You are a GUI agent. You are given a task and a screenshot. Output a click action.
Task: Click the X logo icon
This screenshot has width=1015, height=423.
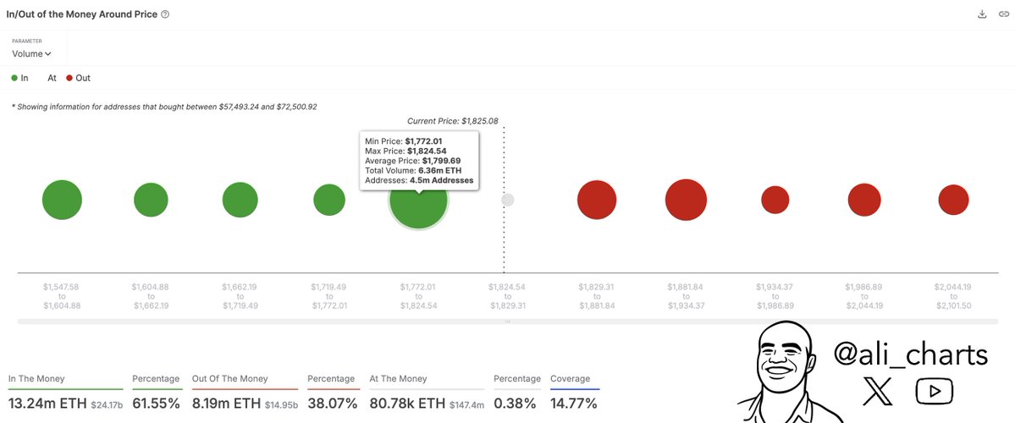click(x=877, y=391)
